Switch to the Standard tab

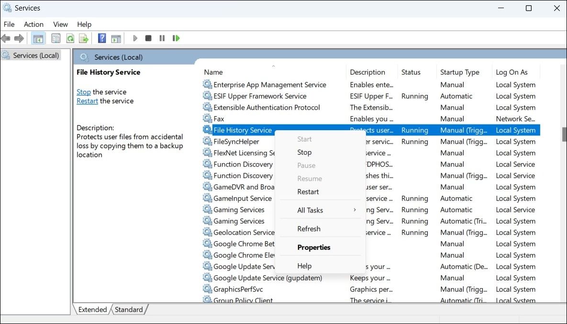[x=129, y=310]
